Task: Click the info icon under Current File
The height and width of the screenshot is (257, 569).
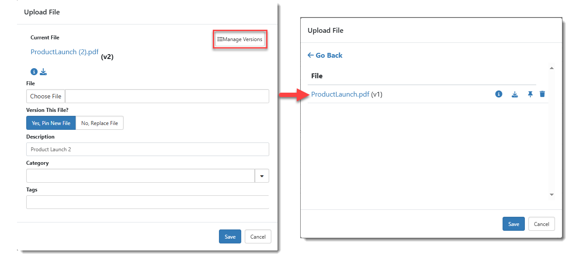Action: point(34,72)
